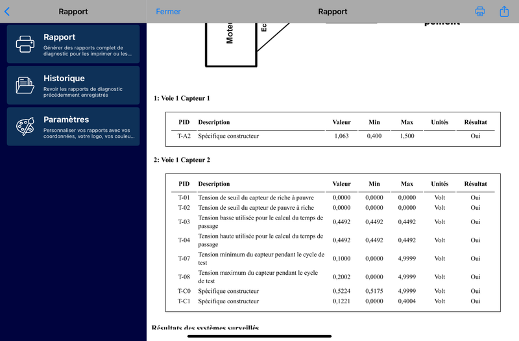Click the T-03 PID cell
519x341 pixels.
[184, 222]
